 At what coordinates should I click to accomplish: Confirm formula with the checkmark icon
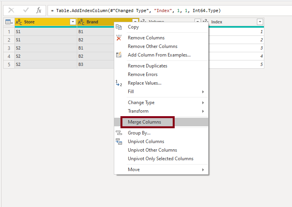[x=26, y=10]
